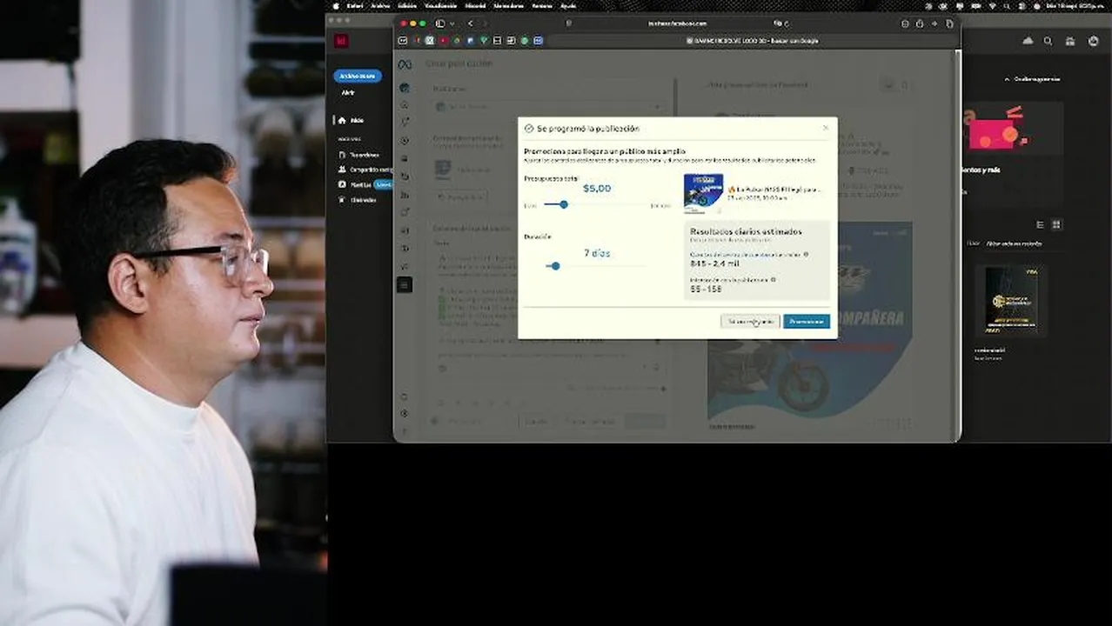Click the first pinned extension icon in Safari favorites bar
1112x626 pixels.
[403, 40]
